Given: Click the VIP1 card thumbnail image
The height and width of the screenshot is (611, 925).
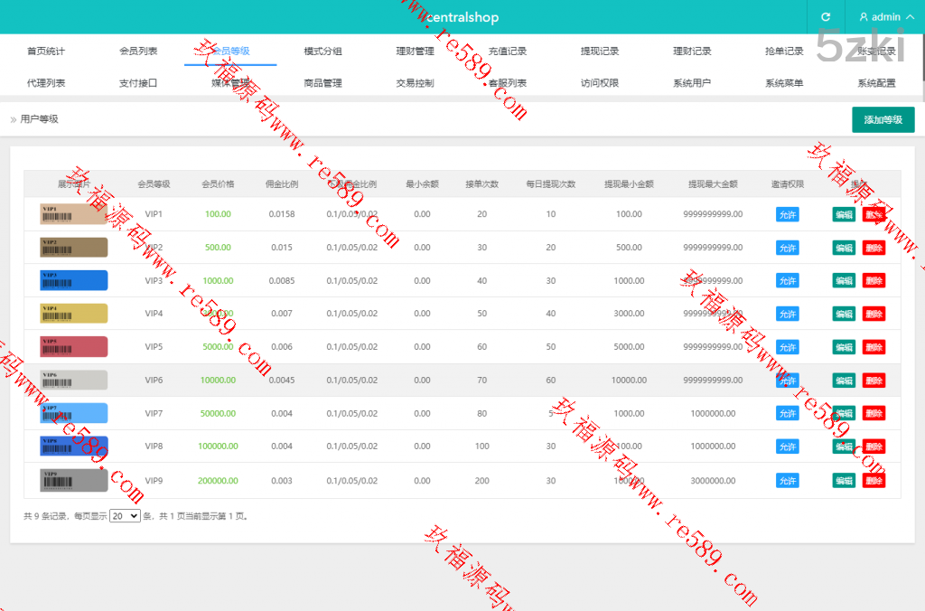Looking at the screenshot, I should coord(74,214).
